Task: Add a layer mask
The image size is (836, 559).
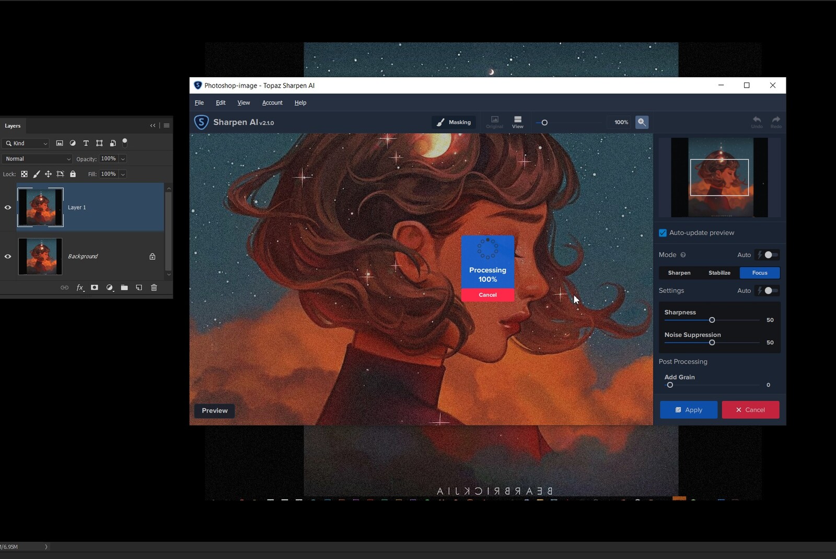Action: (95, 288)
